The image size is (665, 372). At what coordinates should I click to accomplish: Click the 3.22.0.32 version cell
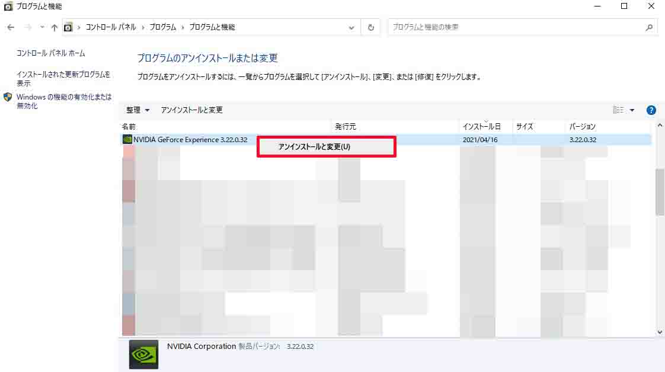[x=582, y=139]
